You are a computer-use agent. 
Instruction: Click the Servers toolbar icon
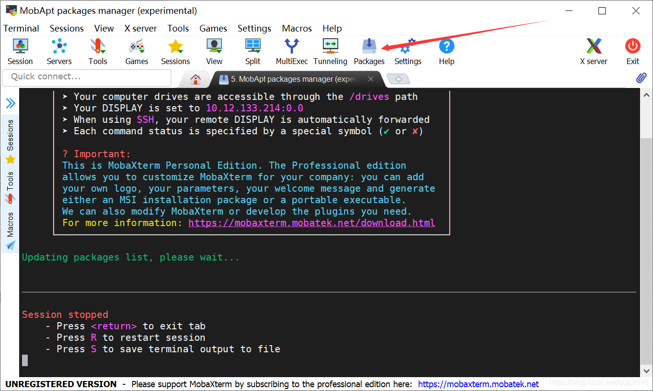pyautogui.click(x=59, y=52)
